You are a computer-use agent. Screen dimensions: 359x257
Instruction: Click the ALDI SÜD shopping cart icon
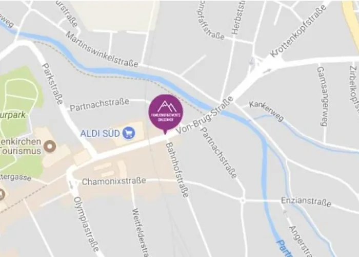[129, 133]
